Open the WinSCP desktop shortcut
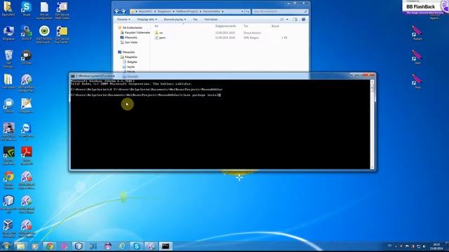The width and height of the screenshot is (449, 252). click(x=27, y=33)
